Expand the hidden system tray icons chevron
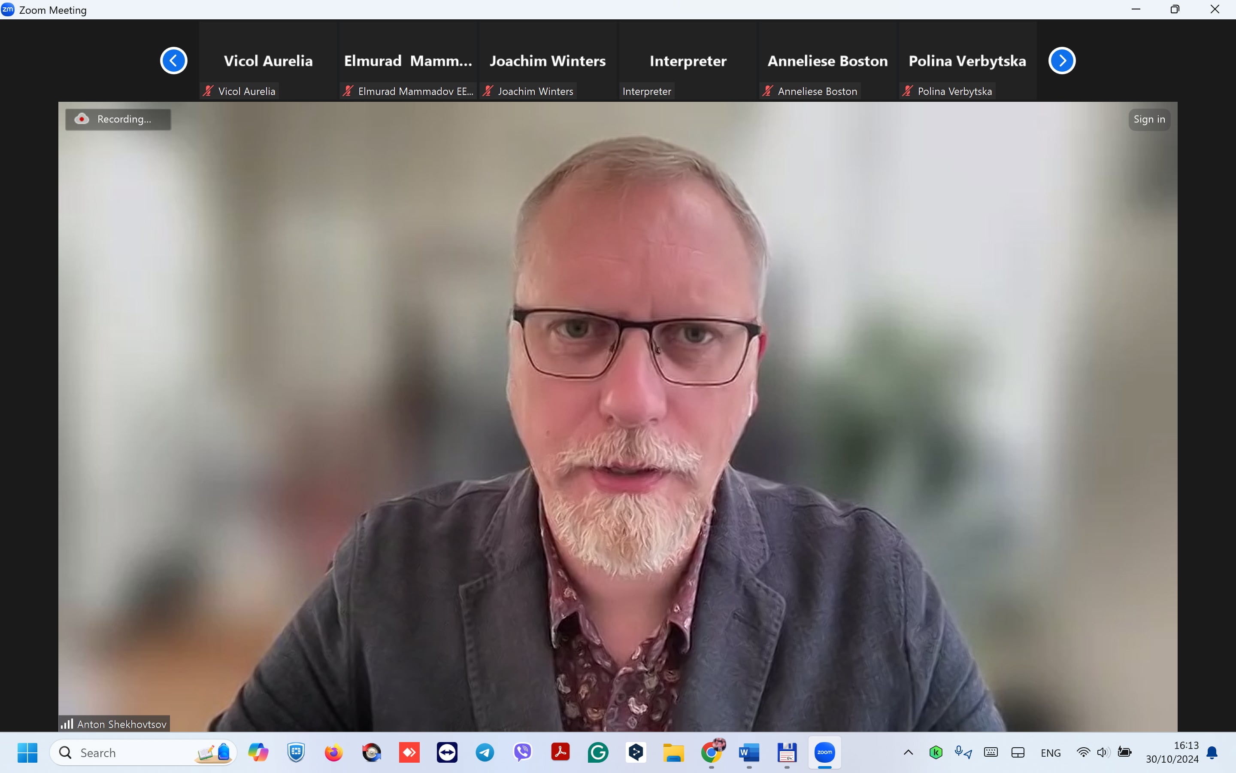Image resolution: width=1236 pixels, height=773 pixels. (x=908, y=752)
